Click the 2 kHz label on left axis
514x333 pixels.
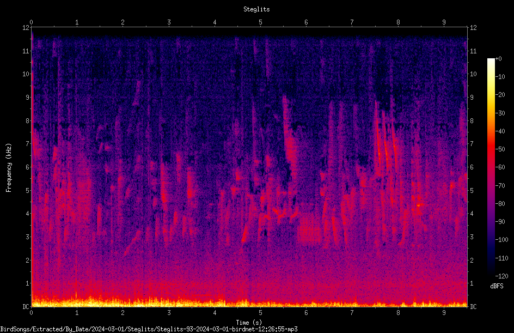point(28,260)
